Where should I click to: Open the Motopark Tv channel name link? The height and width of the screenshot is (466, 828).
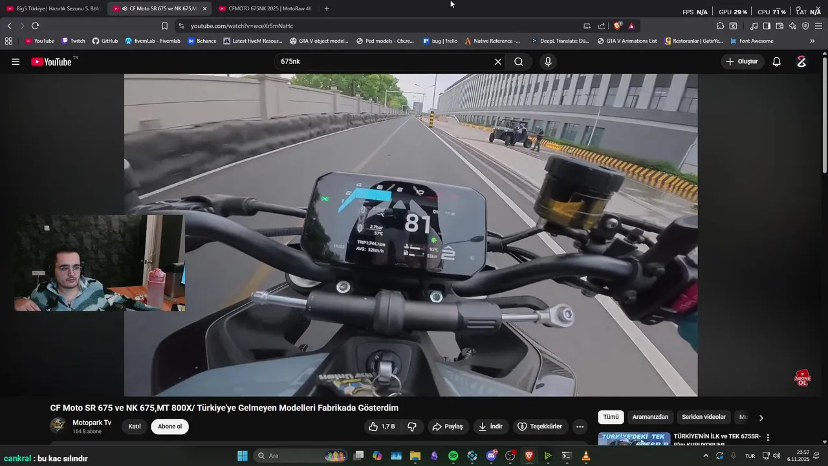click(x=92, y=423)
